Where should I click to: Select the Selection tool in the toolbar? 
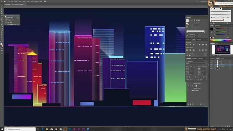pyautogui.click(x=2, y=7)
